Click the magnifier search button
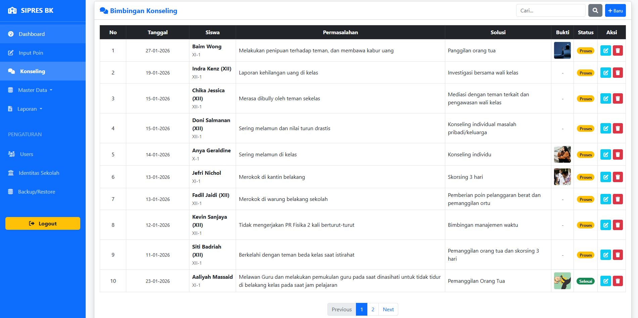The image size is (638, 318). 595,10
